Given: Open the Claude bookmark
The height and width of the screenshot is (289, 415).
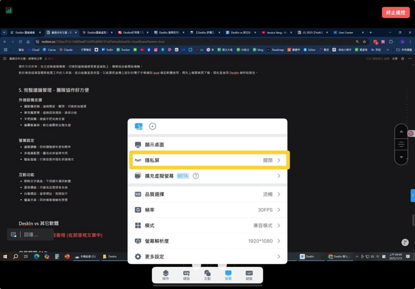Looking at the screenshot, I should click(66, 50).
